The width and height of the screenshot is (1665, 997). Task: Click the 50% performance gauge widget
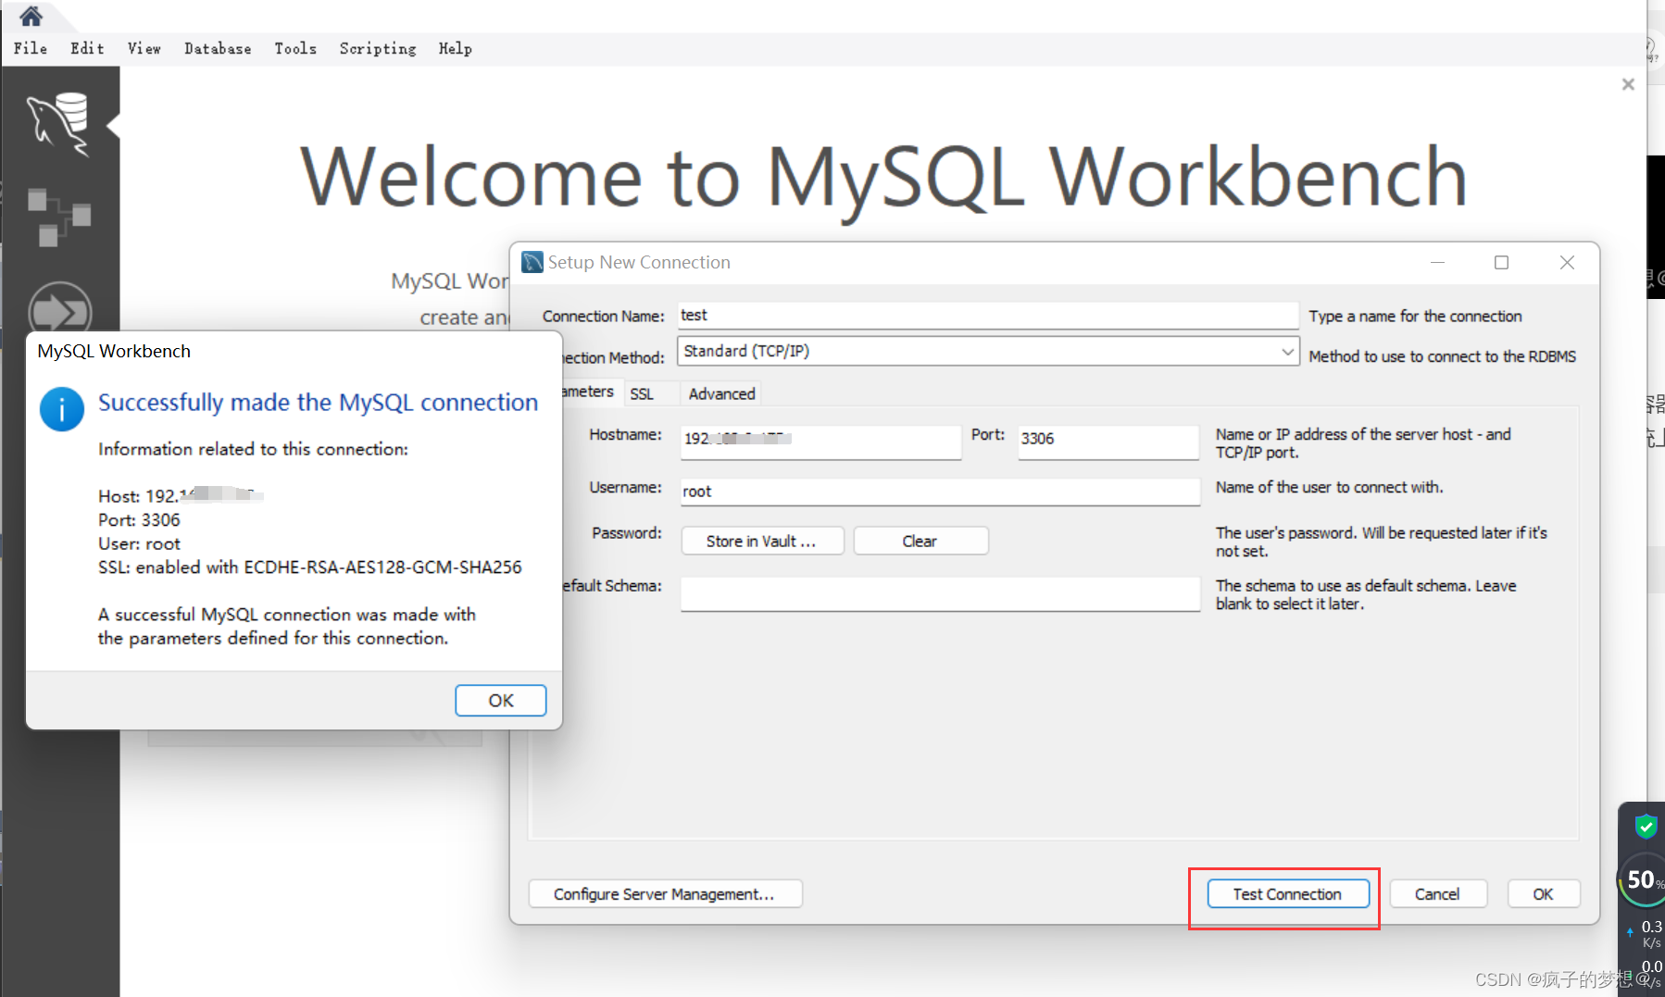pos(1643,879)
